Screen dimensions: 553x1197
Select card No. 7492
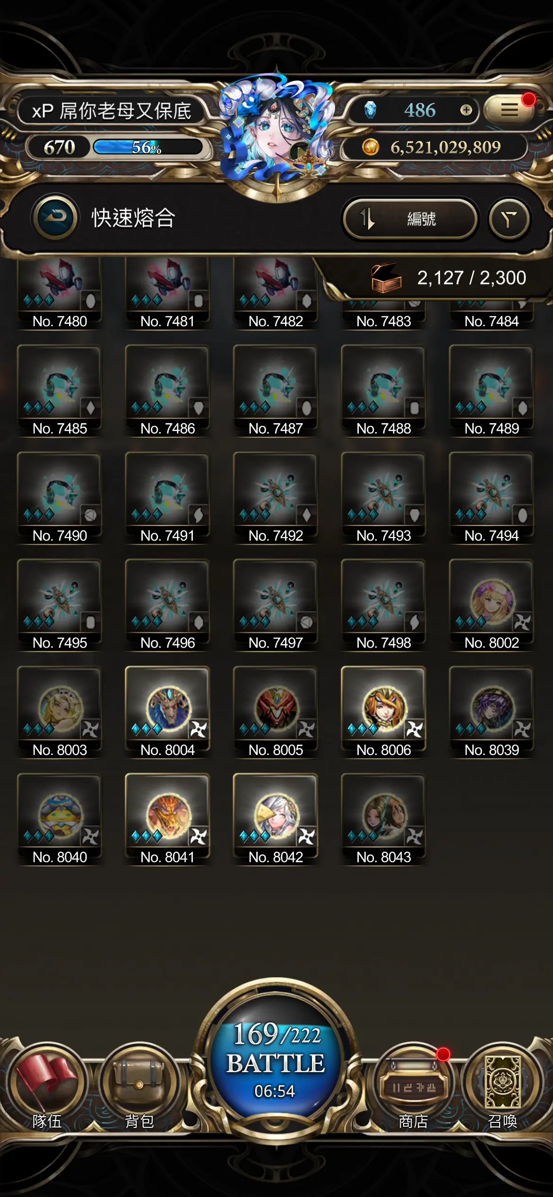point(276,498)
